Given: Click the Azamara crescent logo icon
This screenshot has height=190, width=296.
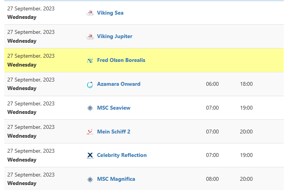Looking at the screenshot, I should pos(90,84).
